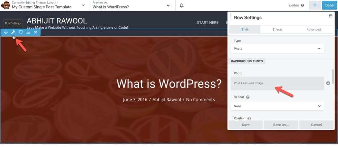The width and height of the screenshot is (338, 147).
Task: Switch to the Effects tab
Action: point(277,29)
